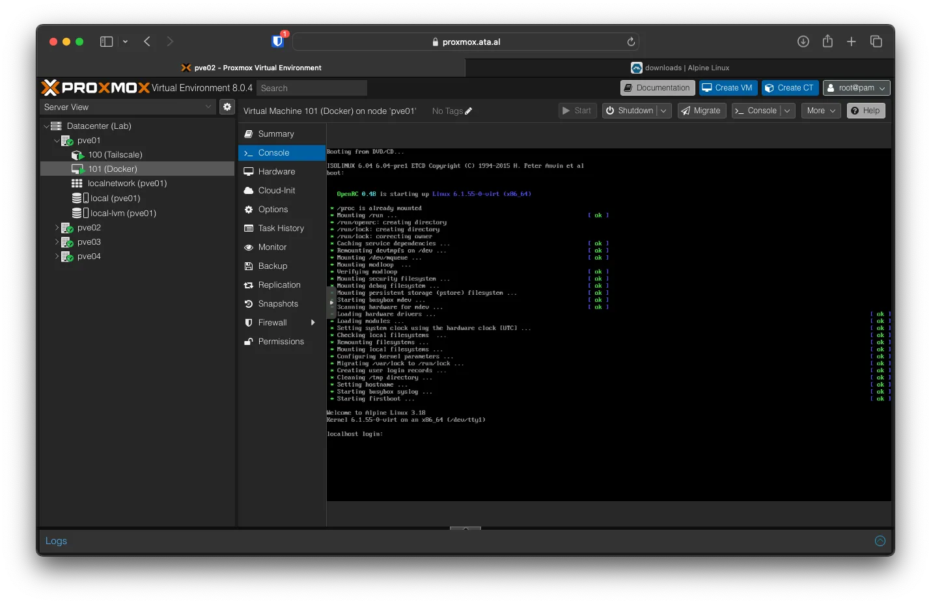The width and height of the screenshot is (931, 604).
Task: Open the Bitwarden shield extension
Action: tap(278, 41)
